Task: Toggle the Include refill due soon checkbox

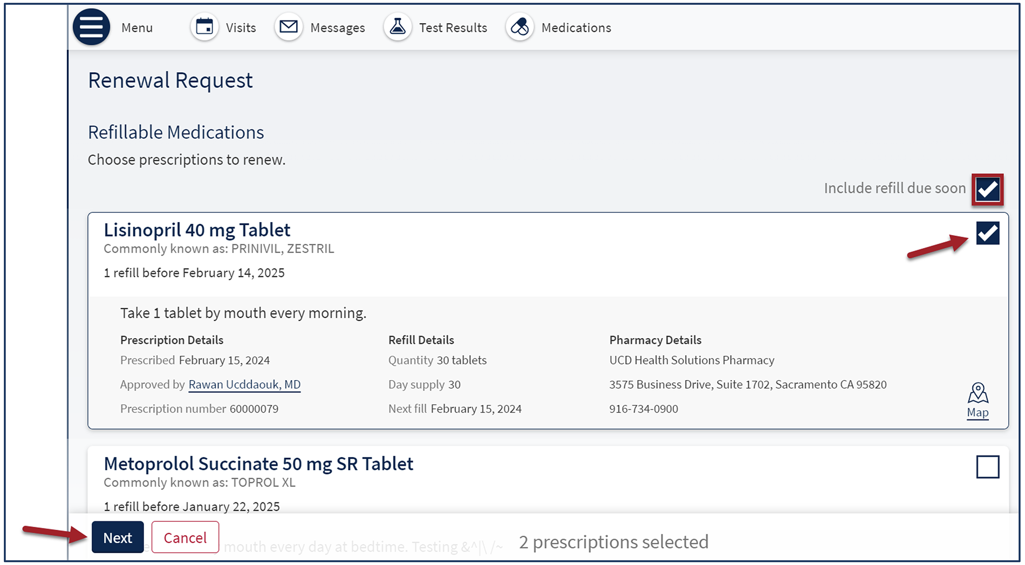Action: (x=987, y=190)
